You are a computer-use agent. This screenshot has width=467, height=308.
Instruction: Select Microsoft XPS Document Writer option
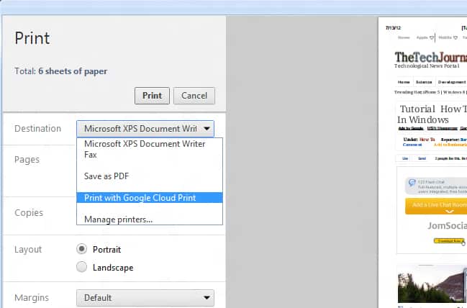pyautogui.click(x=135, y=144)
